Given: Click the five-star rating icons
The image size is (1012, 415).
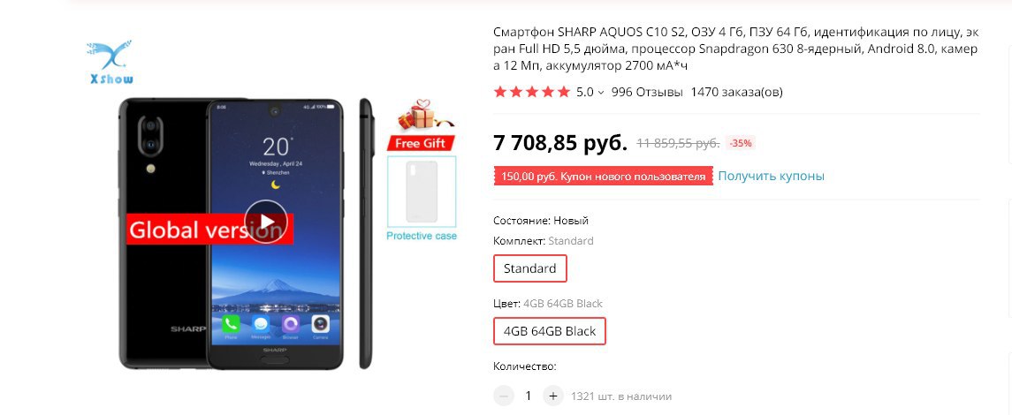Looking at the screenshot, I should pos(532,92).
